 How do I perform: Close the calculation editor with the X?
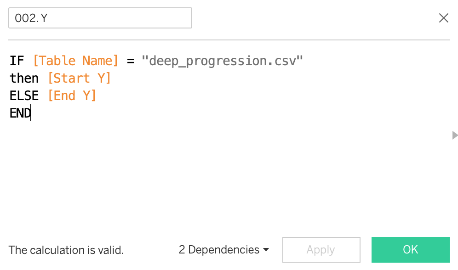coord(444,18)
